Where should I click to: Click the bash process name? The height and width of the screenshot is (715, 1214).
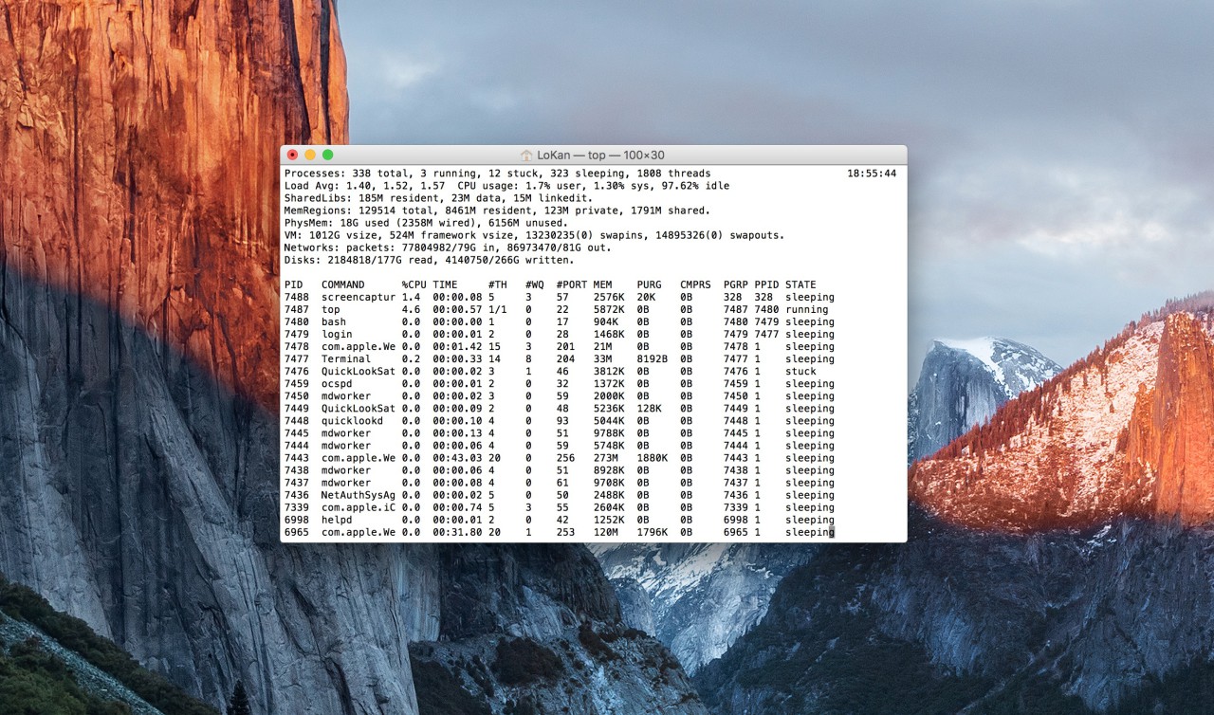(333, 321)
